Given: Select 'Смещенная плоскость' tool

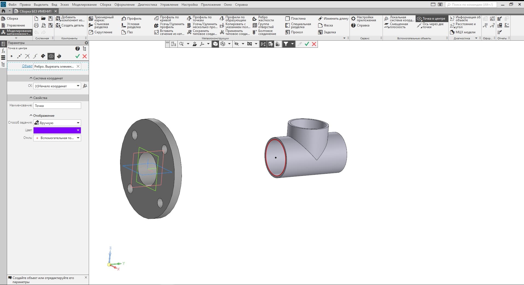Looking at the screenshot, I should click(396, 25).
